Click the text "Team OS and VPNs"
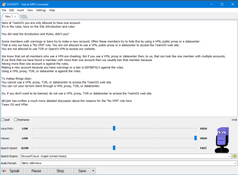Viewport: 238px width, 175px height. 15,104
